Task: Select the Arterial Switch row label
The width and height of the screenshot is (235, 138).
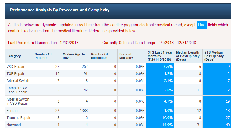Action: click(x=18, y=81)
